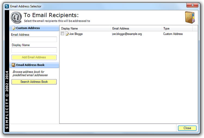Collapse the Email Address Book section header
Screen dimensions: 204x138
pos(34,65)
